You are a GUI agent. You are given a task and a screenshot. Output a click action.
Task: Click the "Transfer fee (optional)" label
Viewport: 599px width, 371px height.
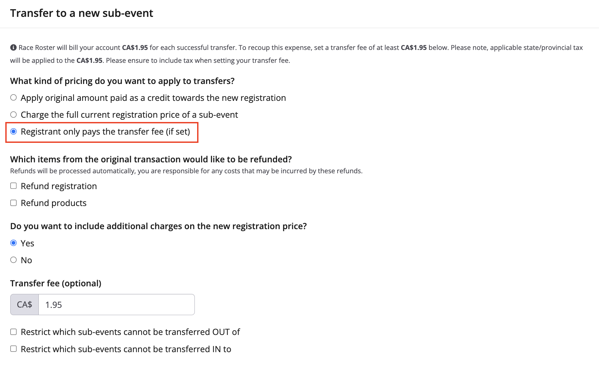(56, 283)
